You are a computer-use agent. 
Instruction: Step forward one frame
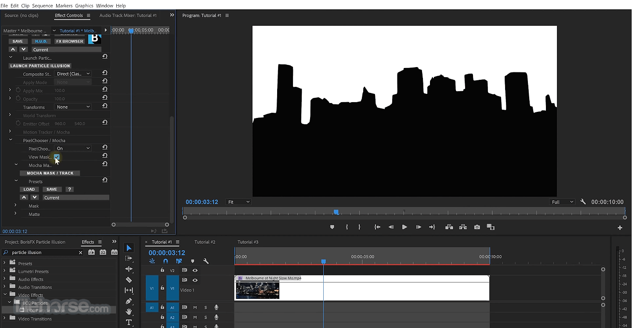[419, 227]
